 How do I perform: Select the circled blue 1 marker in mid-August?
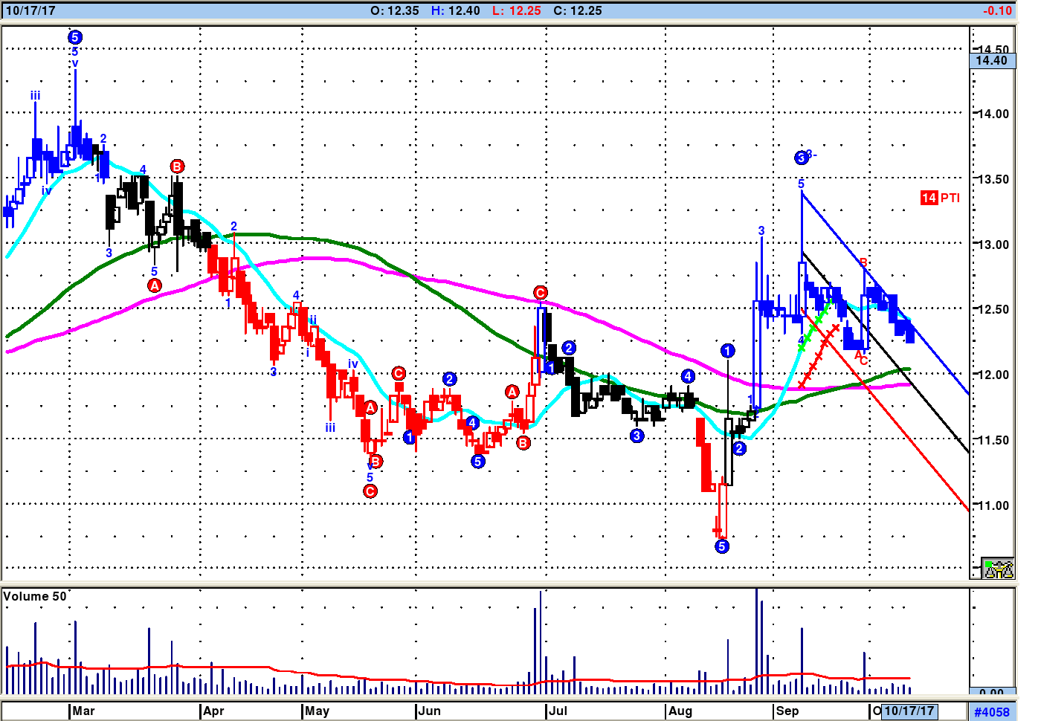pos(727,351)
